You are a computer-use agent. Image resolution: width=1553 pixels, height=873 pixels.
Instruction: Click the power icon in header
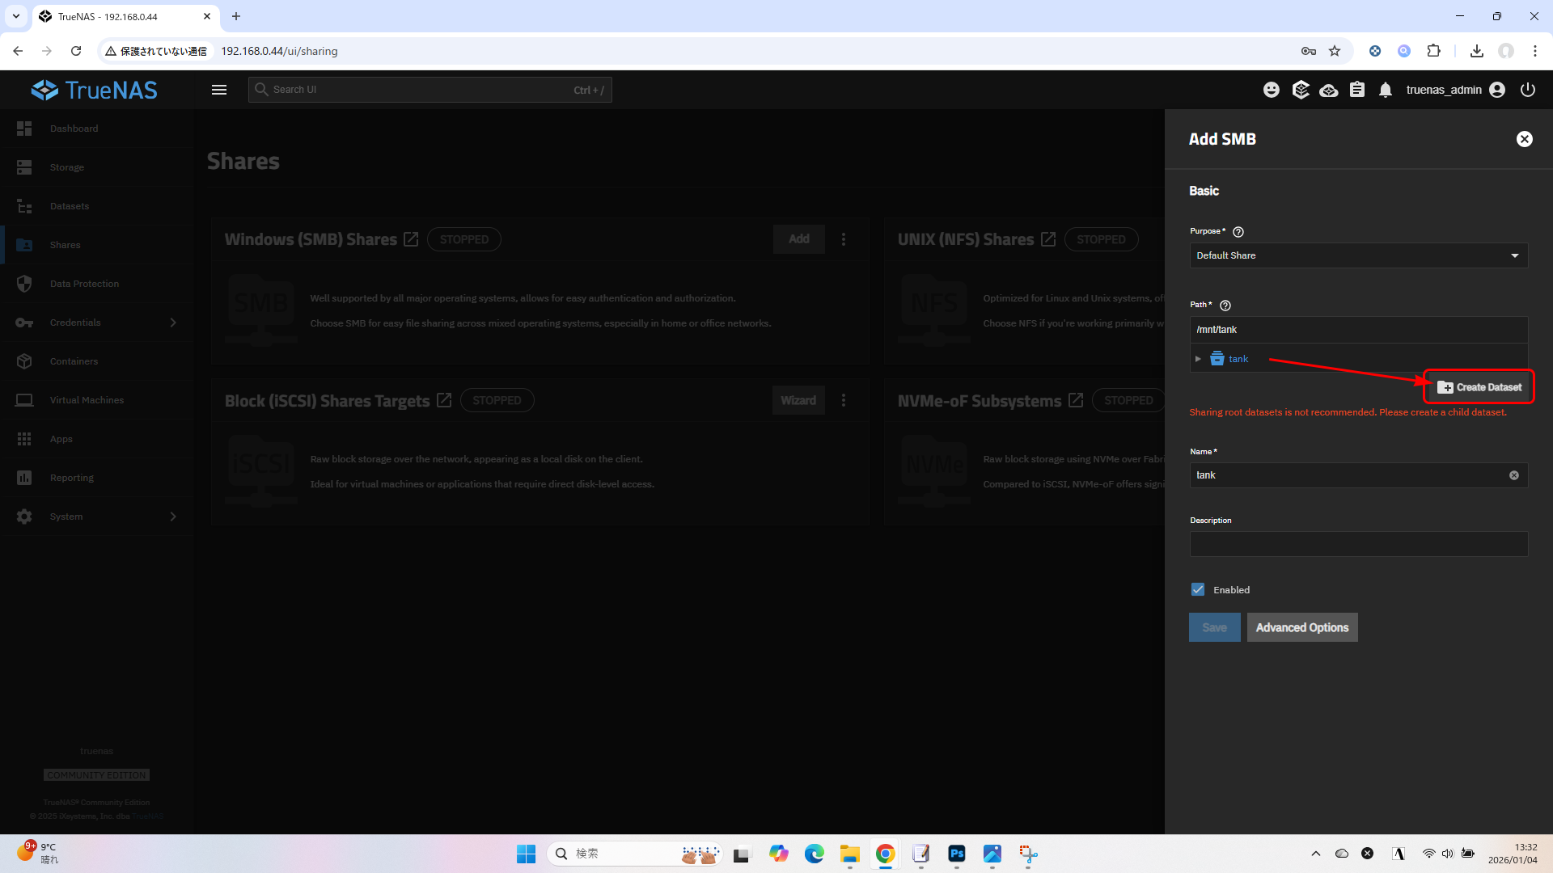(1528, 90)
